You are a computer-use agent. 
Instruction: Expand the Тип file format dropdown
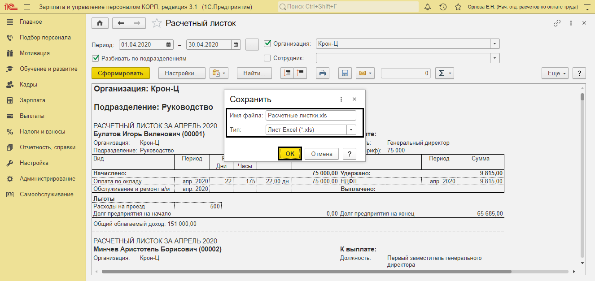tap(351, 130)
